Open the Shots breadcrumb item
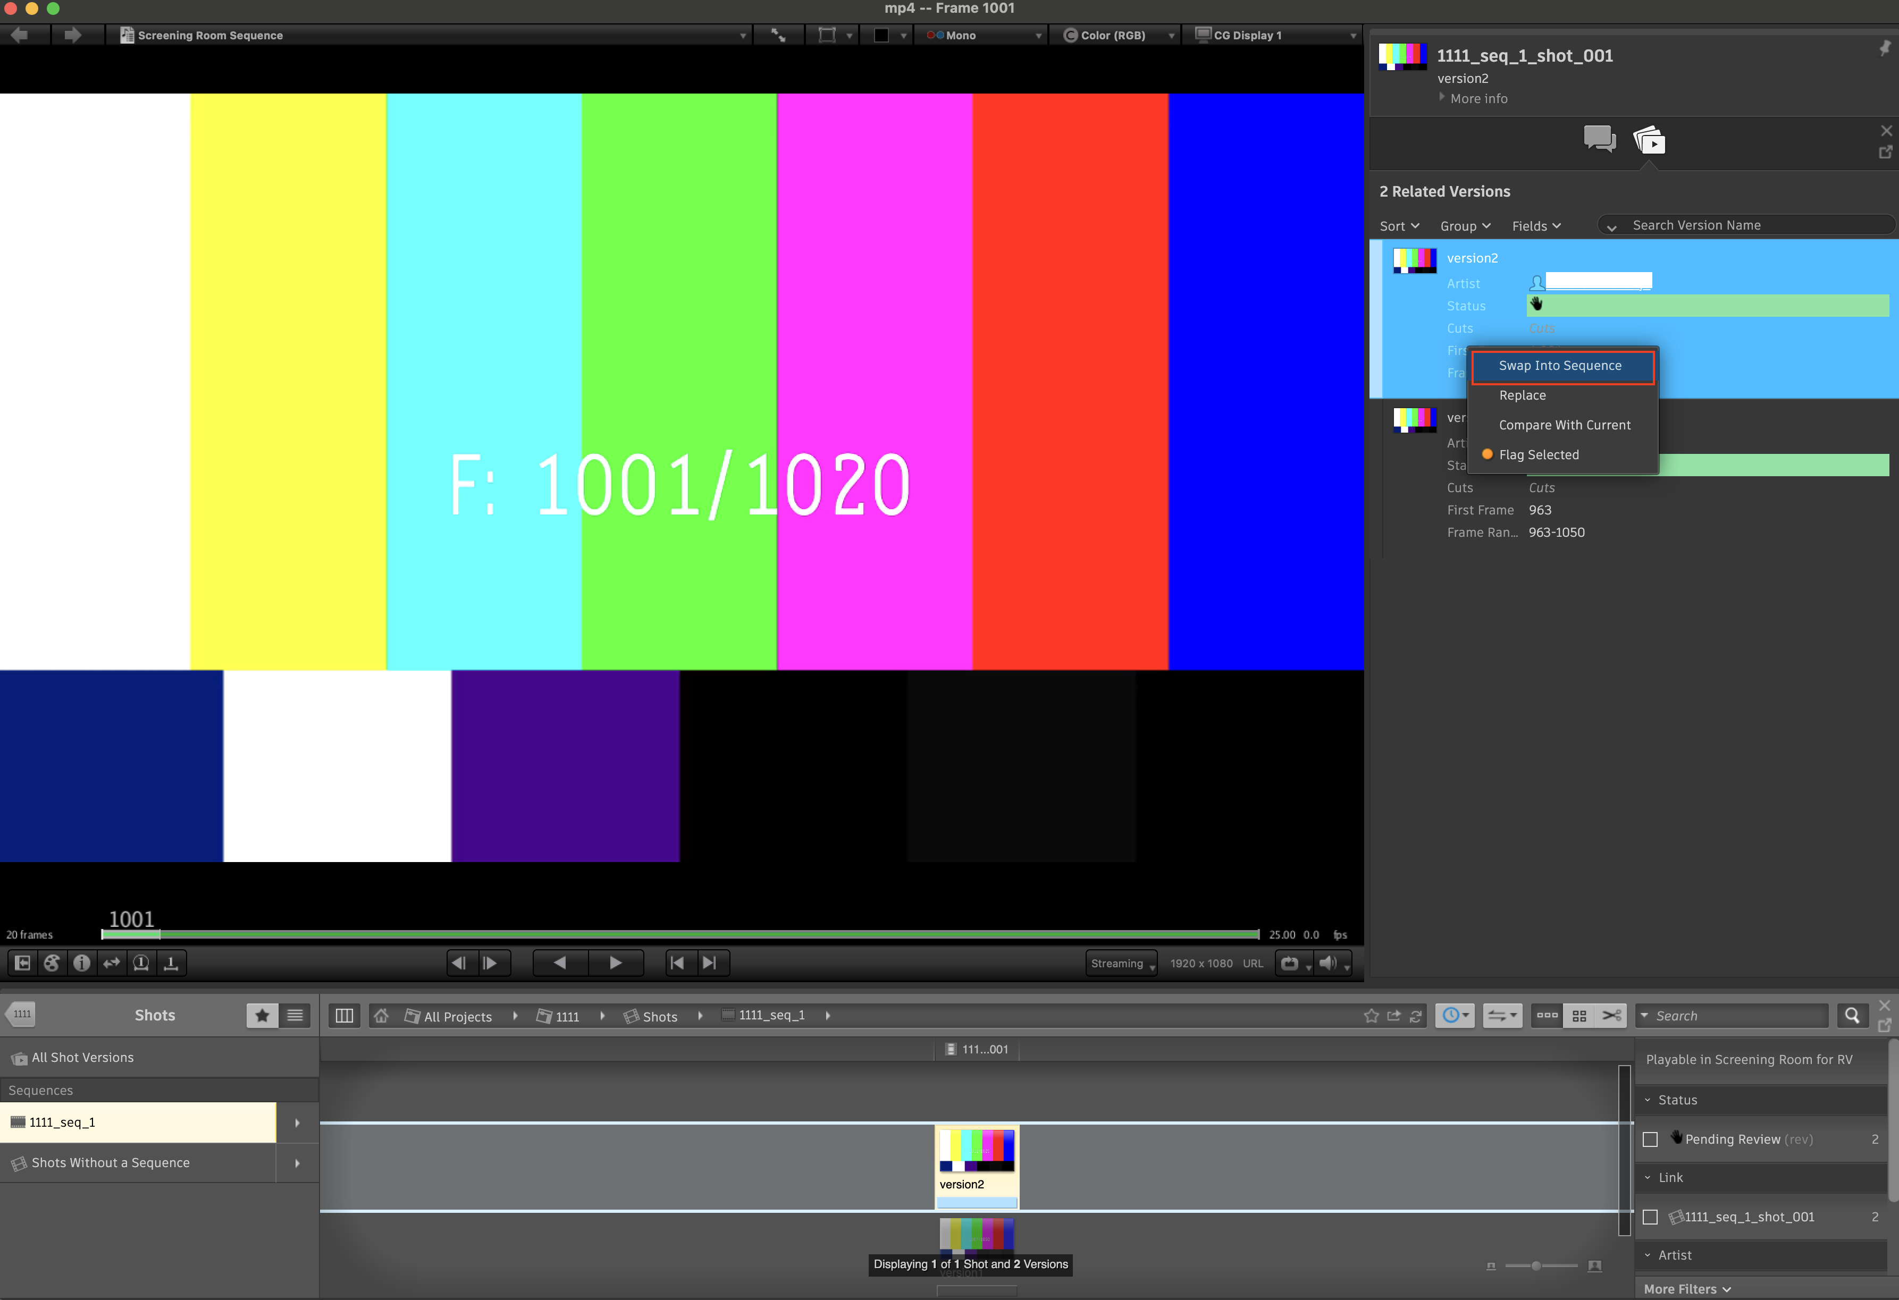Screen dimensions: 1899x1300 (x=659, y=1016)
